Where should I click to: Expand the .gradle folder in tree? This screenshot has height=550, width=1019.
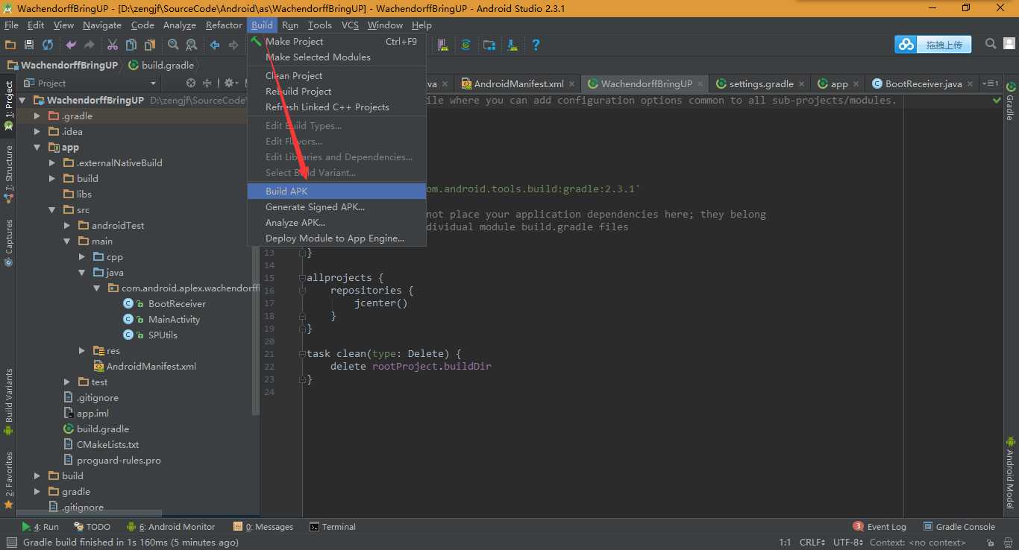point(37,116)
